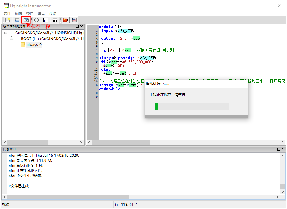
Task: Switch language with the US flag icon
Action: point(74,20)
